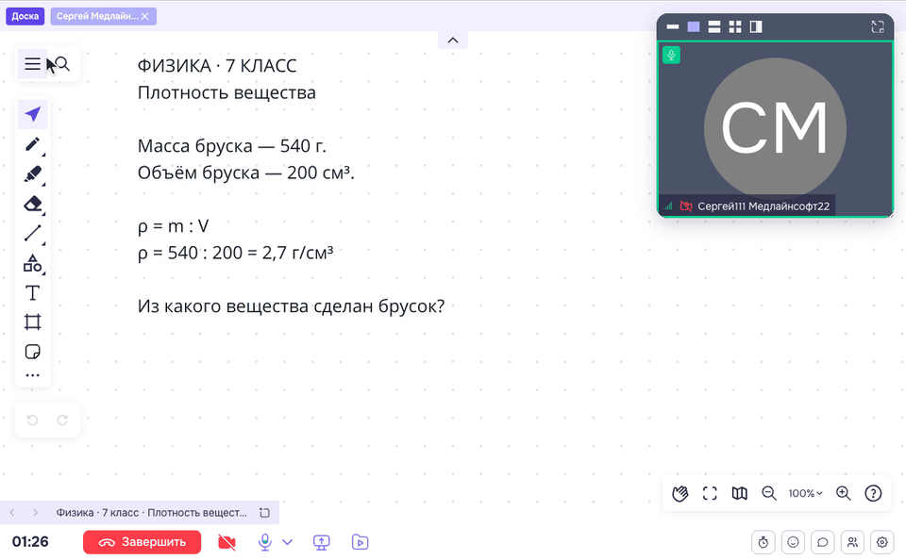Open more tools ellipsis
The image size is (906, 560).
coord(33,375)
